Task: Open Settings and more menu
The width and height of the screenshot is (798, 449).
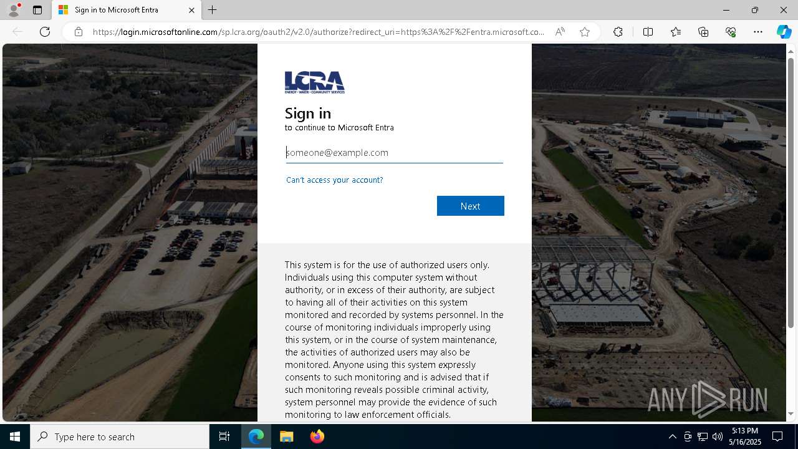Action: coord(758,32)
